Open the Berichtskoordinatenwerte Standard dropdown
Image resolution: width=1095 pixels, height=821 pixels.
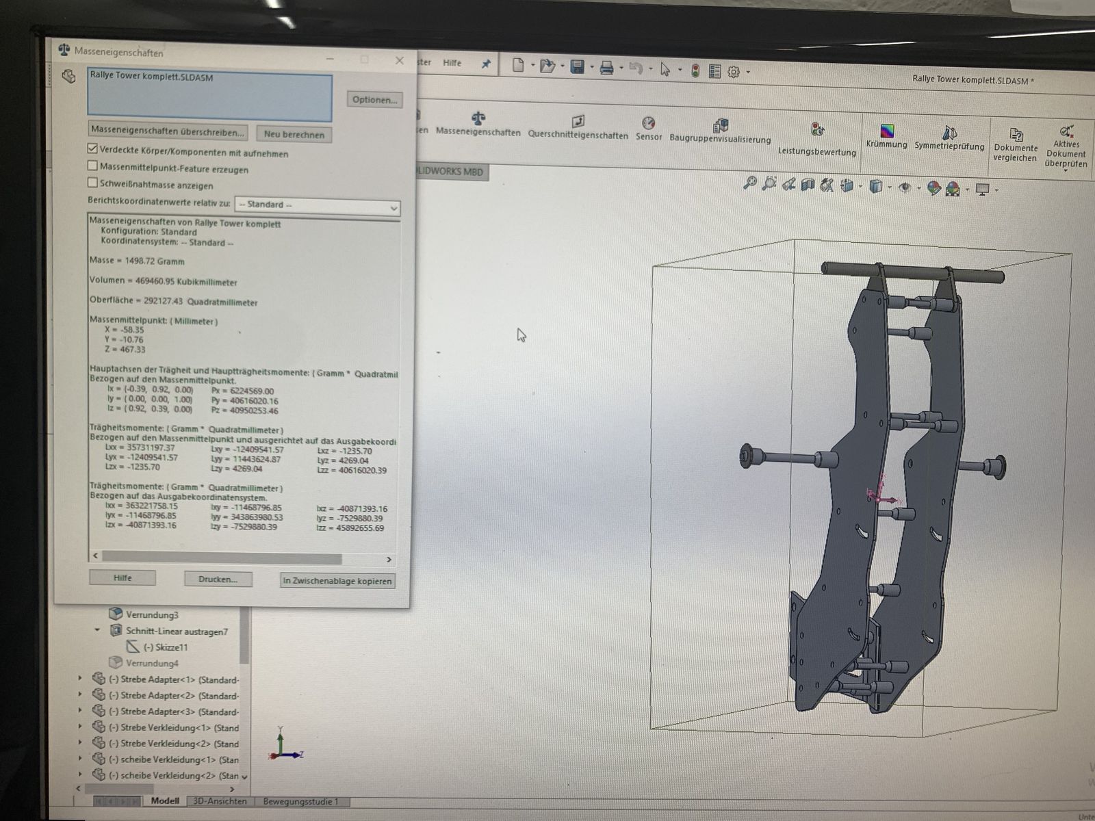(x=318, y=206)
